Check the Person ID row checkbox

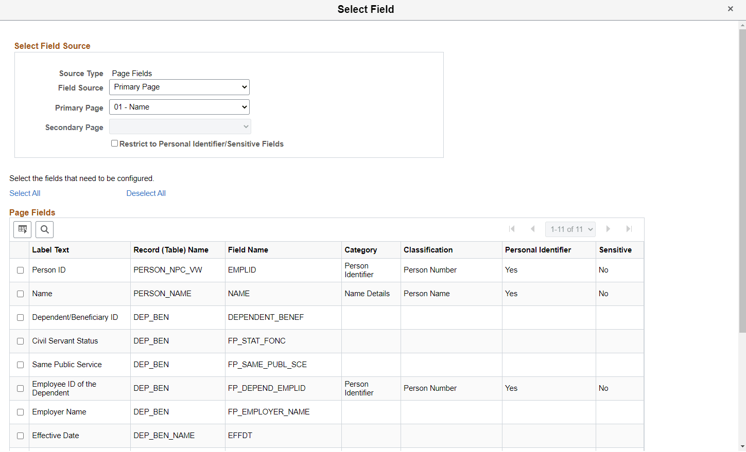pos(20,270)
